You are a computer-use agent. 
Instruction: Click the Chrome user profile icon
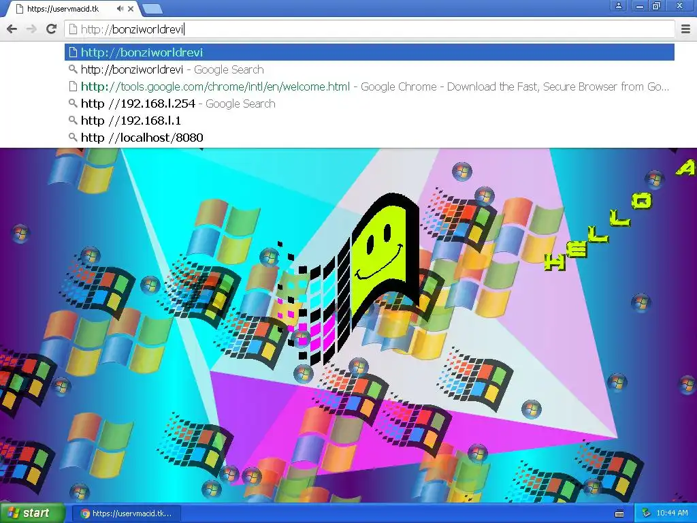618,5
